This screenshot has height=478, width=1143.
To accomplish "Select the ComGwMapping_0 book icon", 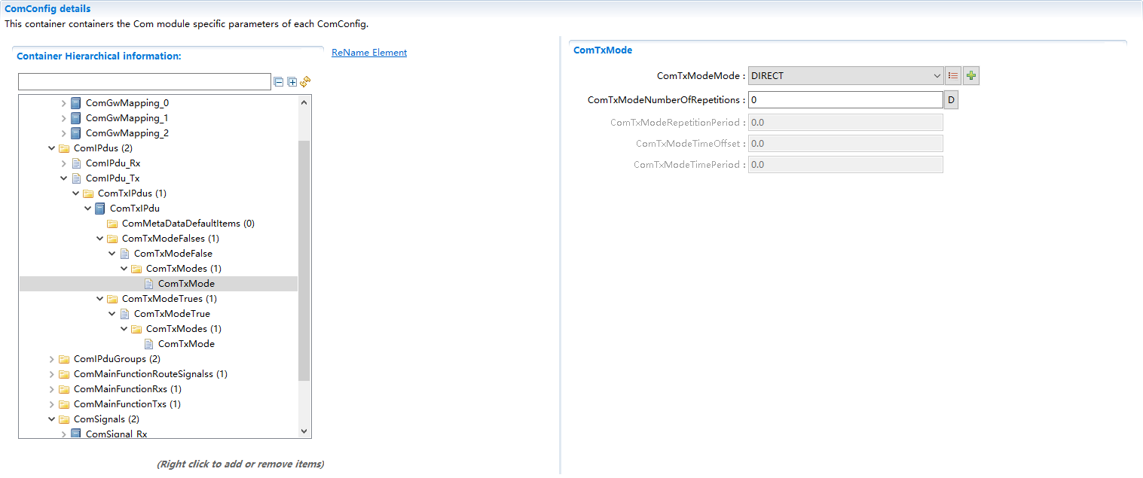I will coord(75,103).
